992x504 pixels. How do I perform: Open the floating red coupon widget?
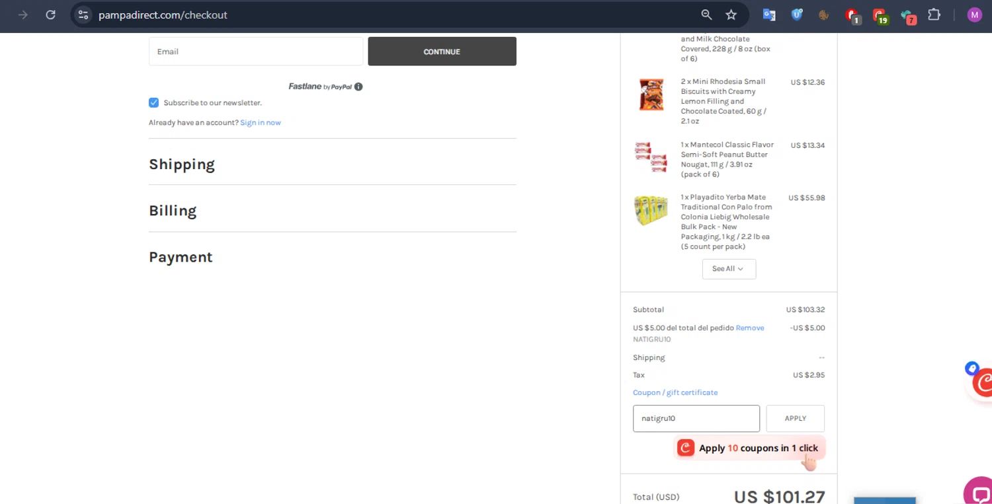(x=983, y=383)
